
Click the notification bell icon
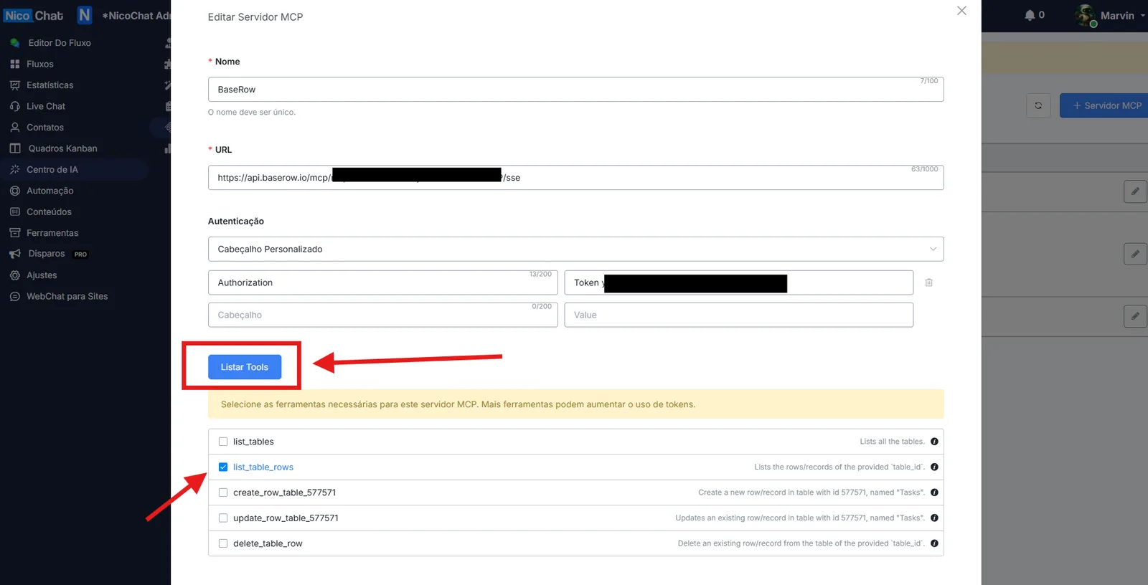pos(1030,15)
